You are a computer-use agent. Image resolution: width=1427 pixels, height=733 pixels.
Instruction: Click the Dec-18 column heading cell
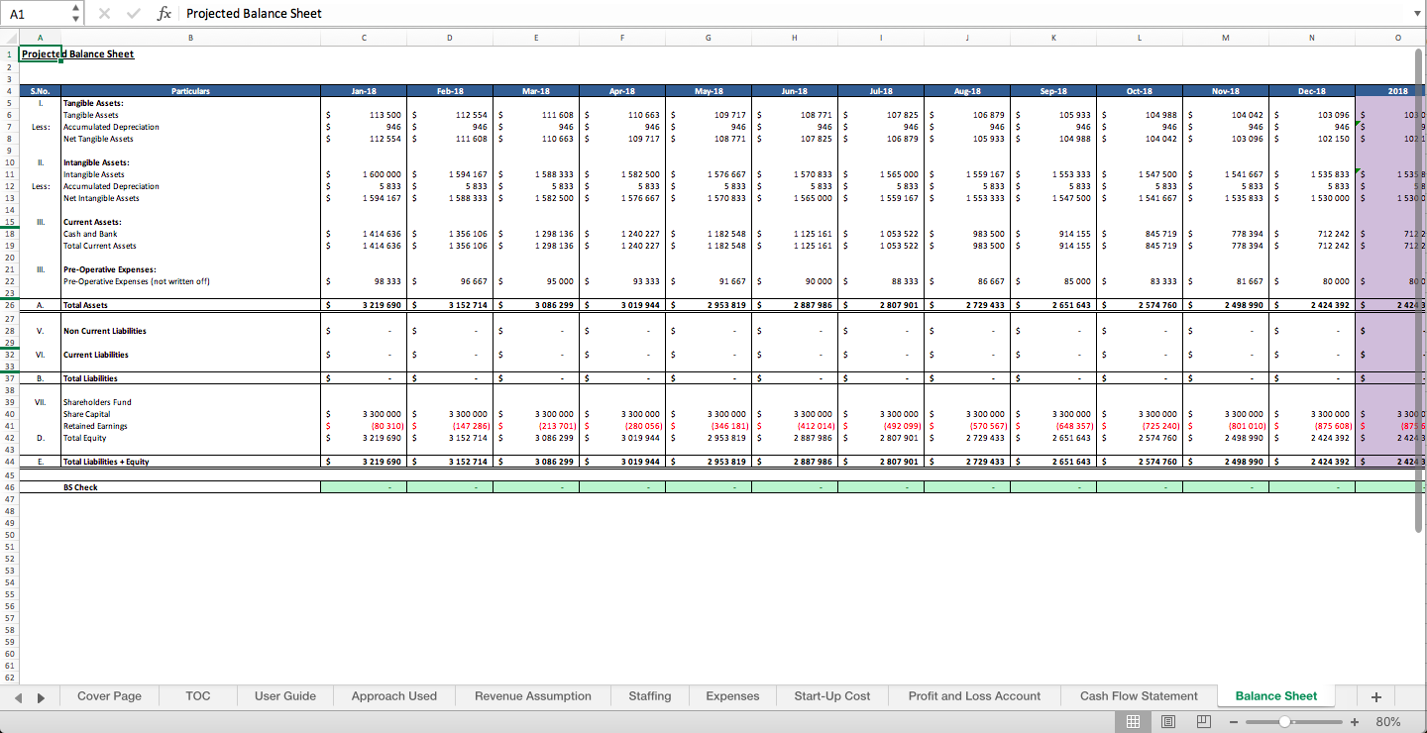1311,91
